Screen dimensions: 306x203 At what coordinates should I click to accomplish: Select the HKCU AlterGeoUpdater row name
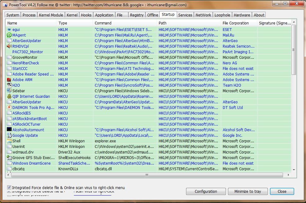(x=27, y=102)
